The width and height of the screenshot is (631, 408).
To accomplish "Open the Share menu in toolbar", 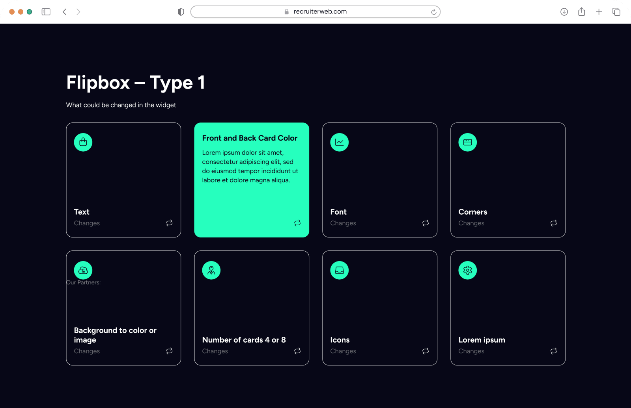I will click(581, 12).
